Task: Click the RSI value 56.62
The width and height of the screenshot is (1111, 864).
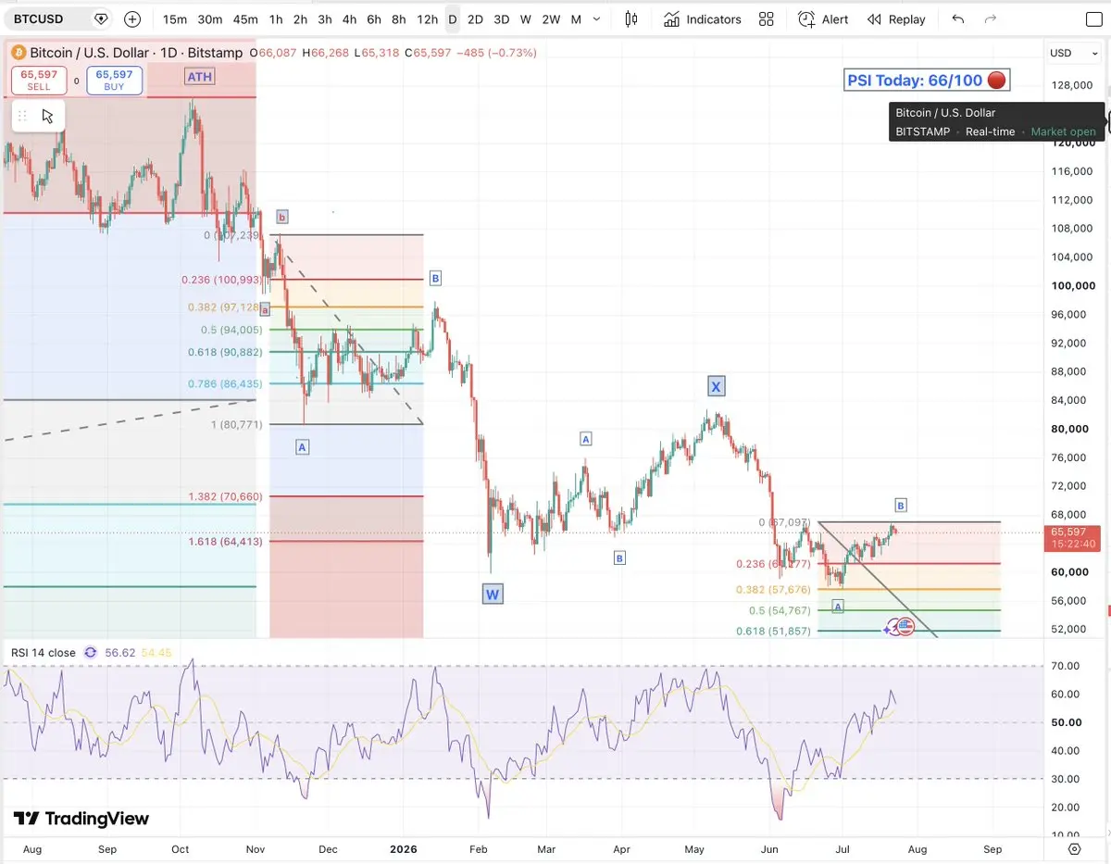Action: [119, 653]
